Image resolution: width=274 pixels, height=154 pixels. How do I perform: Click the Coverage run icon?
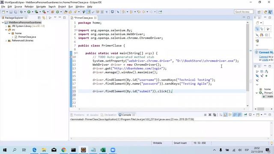[x=36, y=12]
